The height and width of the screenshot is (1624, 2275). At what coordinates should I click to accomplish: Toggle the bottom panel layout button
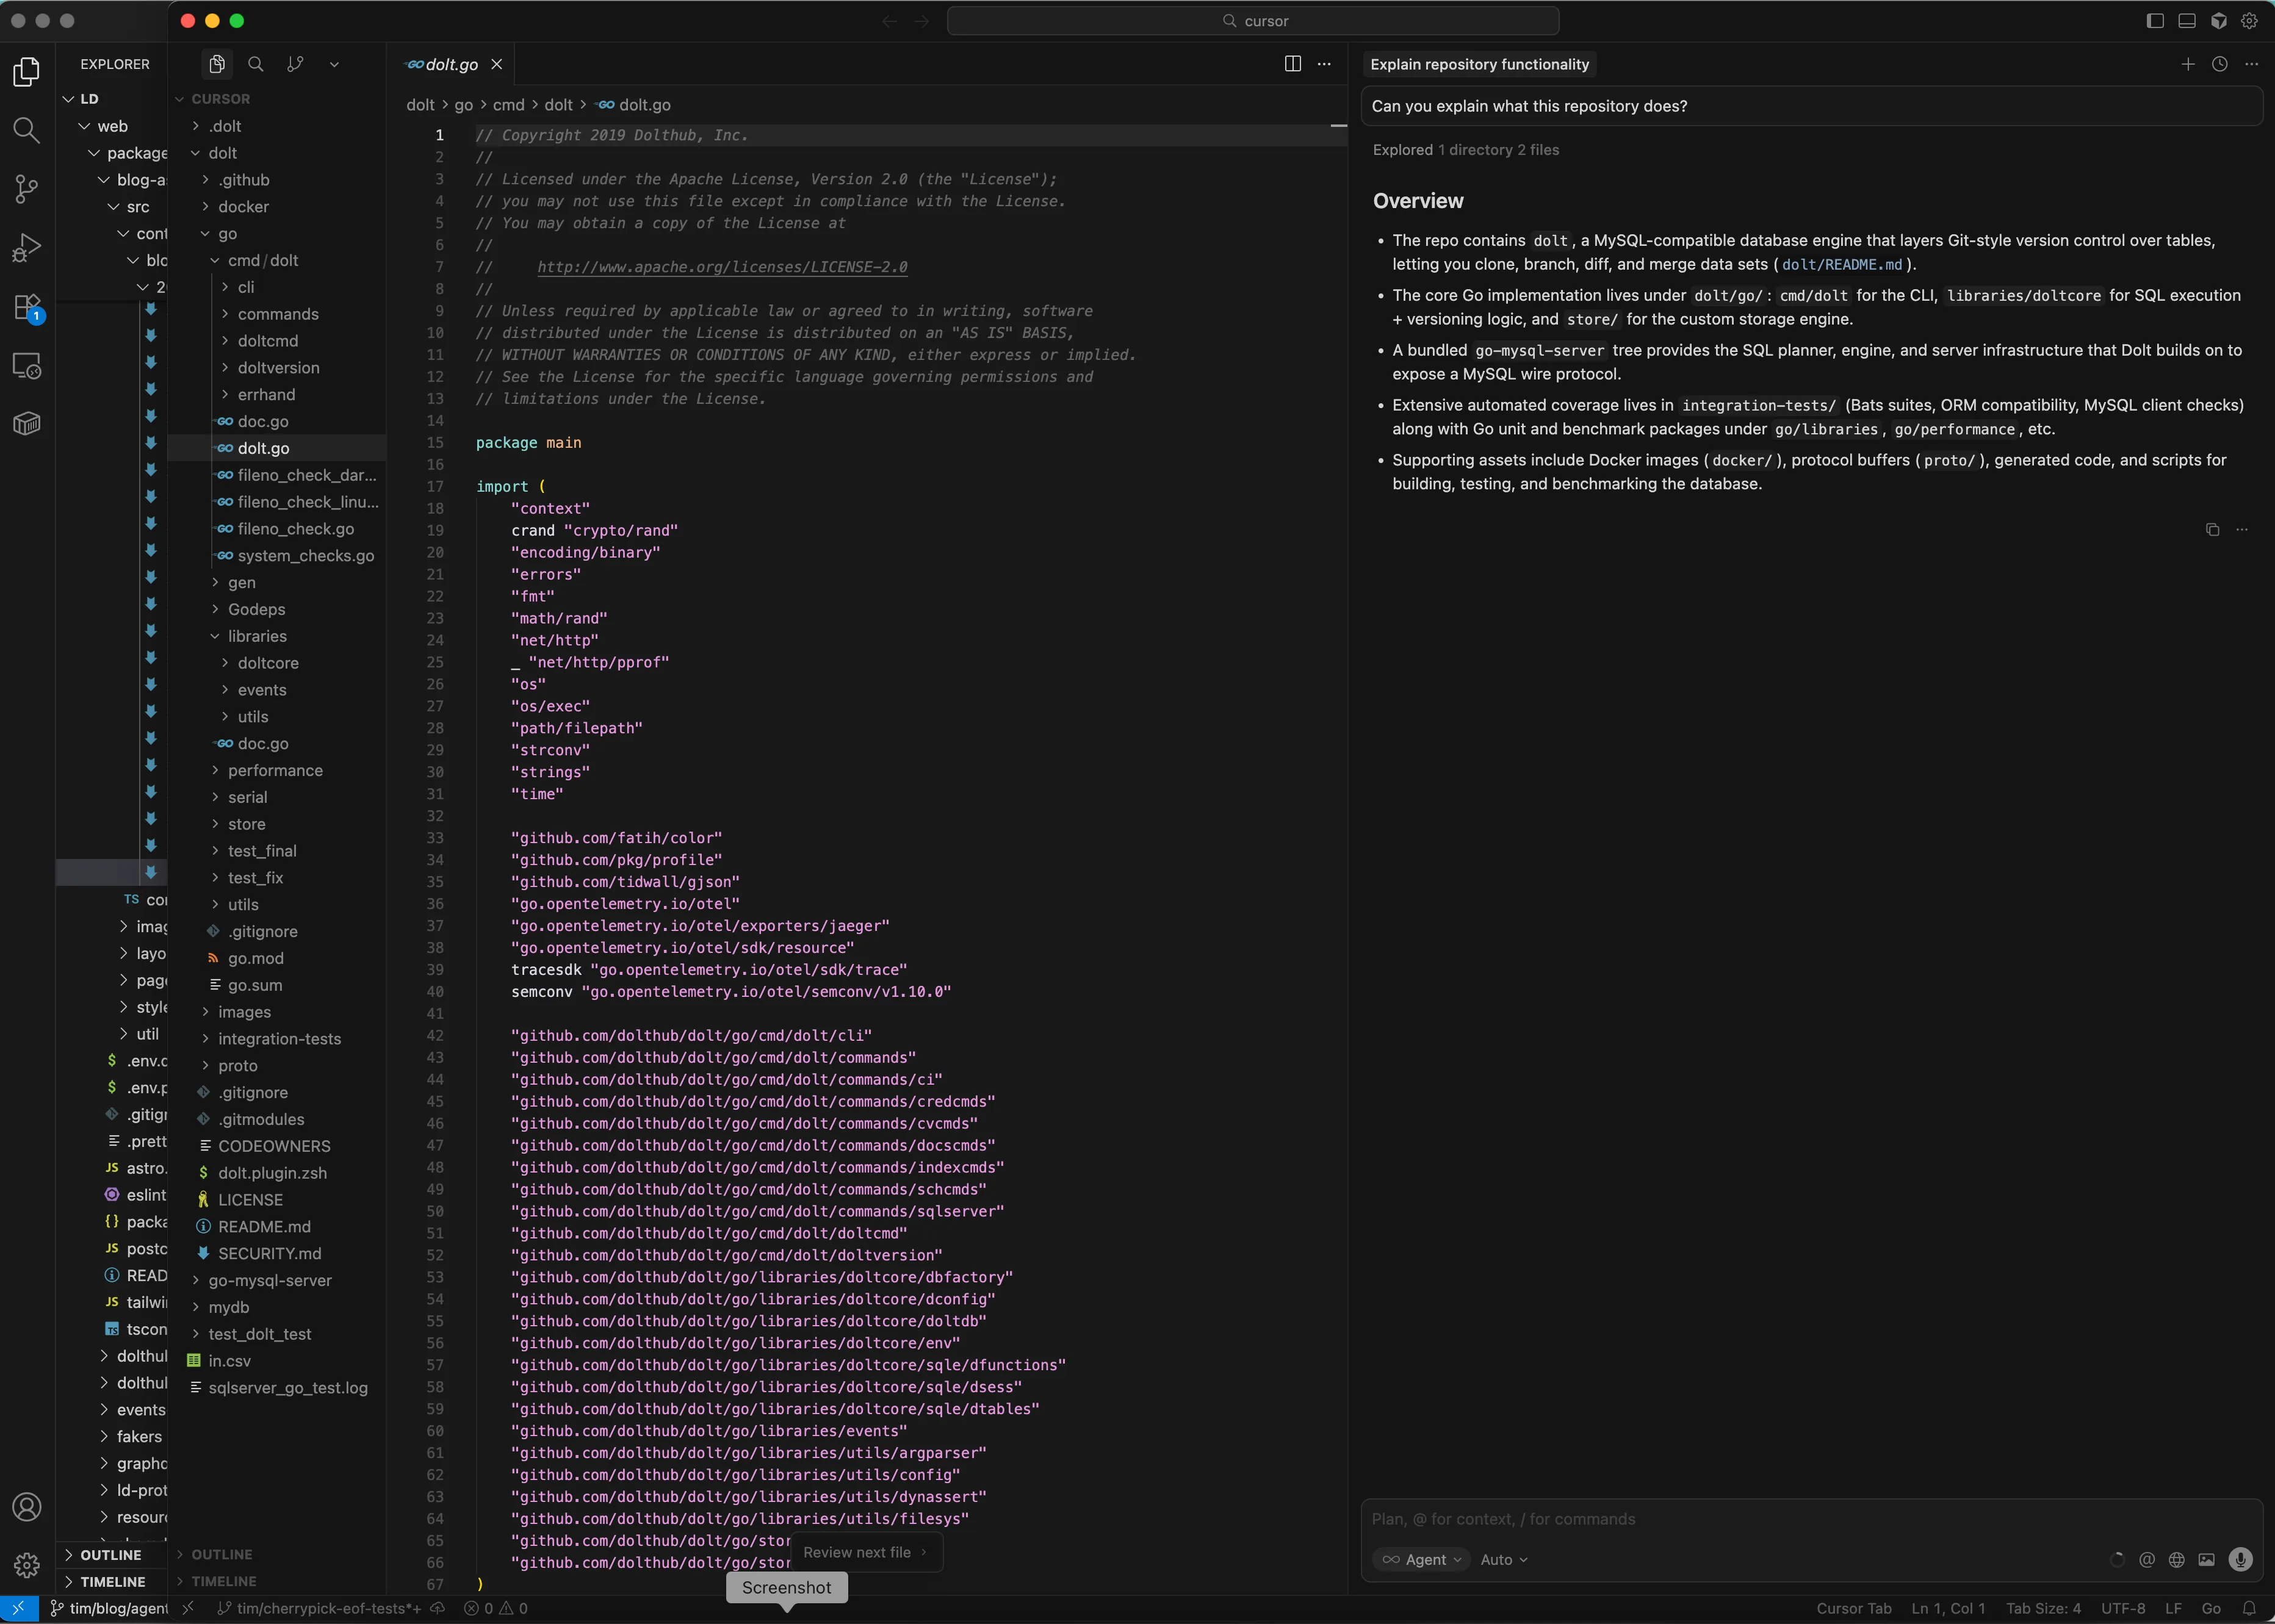(x=2187, y=21)
